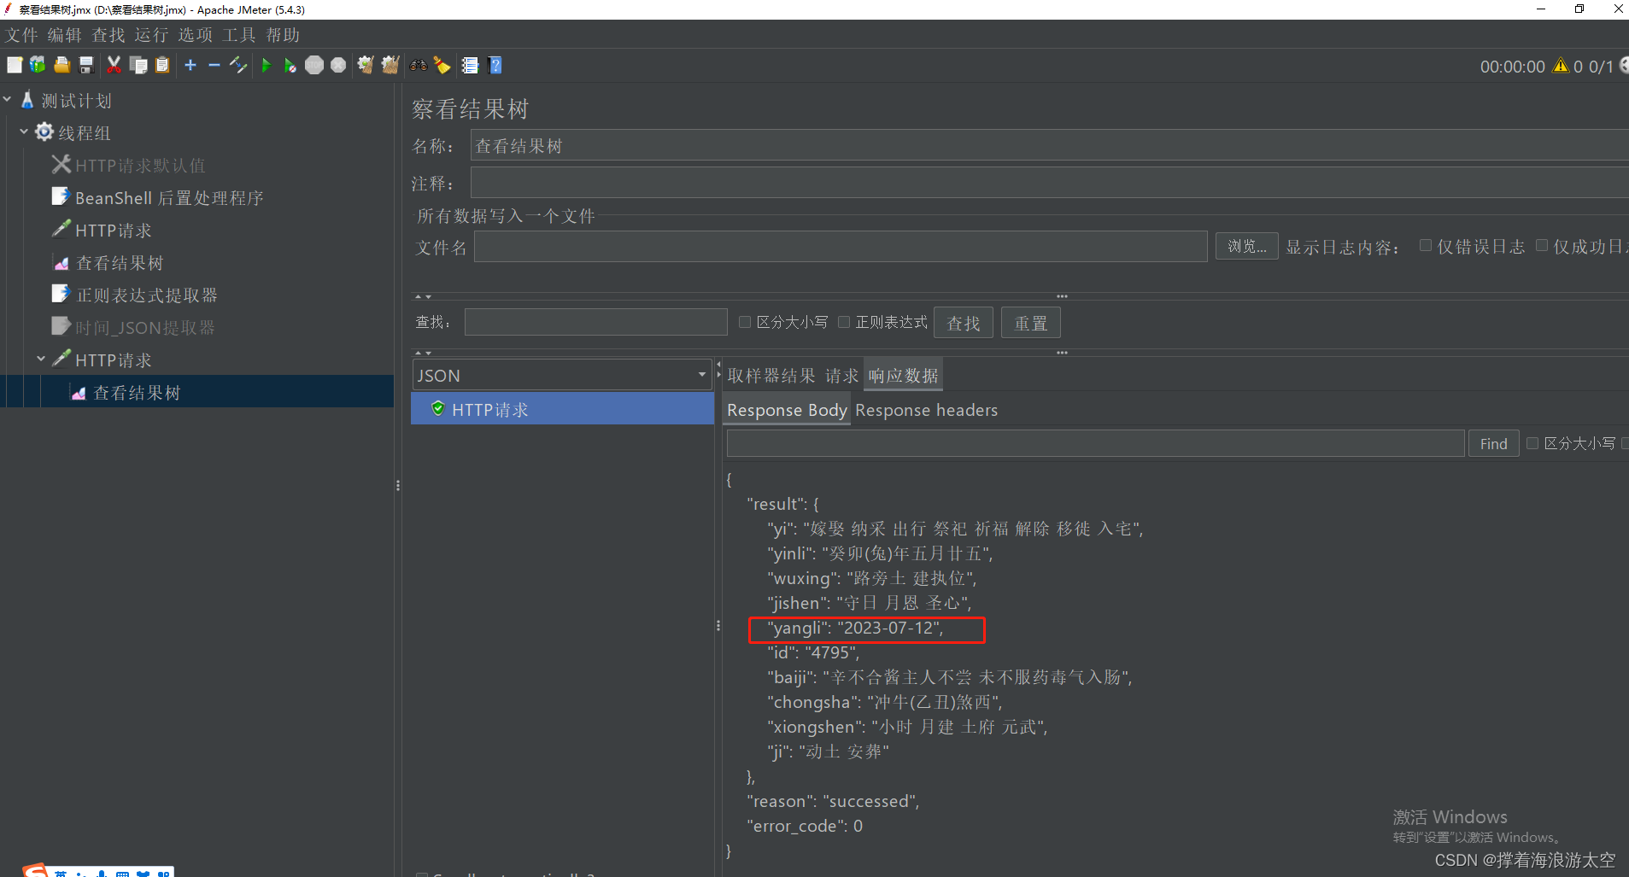Click the blue minus Collapse All icon

click(x=214, y=65)
